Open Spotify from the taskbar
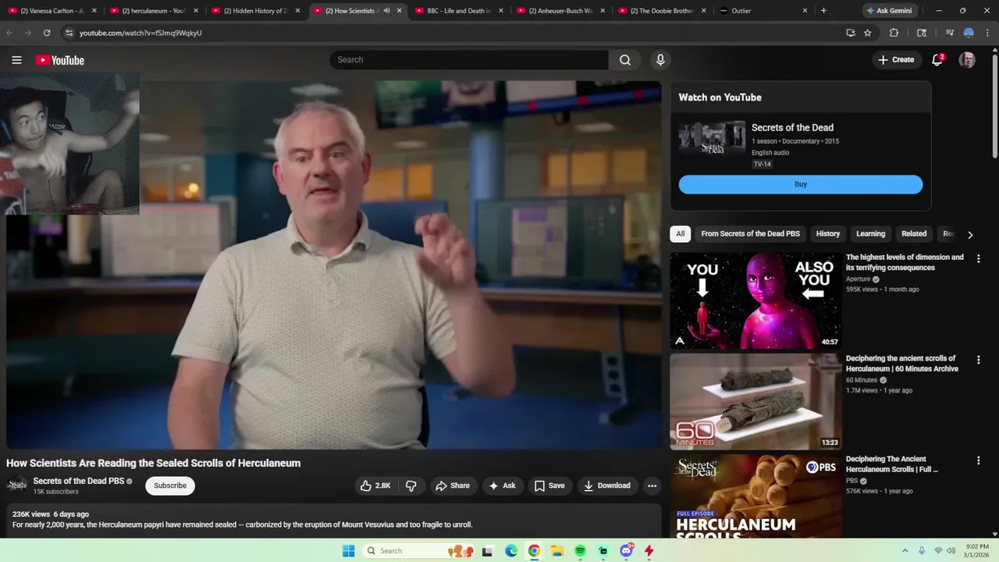 (x=580, y=550)
